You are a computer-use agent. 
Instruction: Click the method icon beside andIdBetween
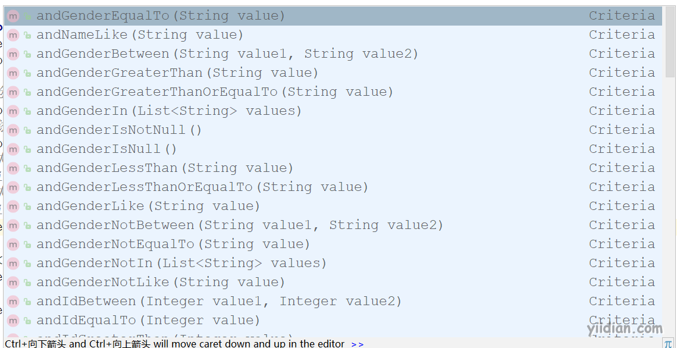pos(13,301)
